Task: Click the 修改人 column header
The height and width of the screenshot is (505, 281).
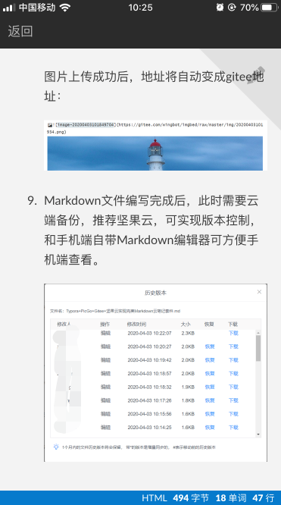Action: coord(64,325)
